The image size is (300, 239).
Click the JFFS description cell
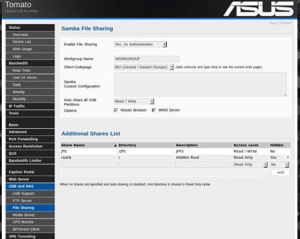coord(180,152)
